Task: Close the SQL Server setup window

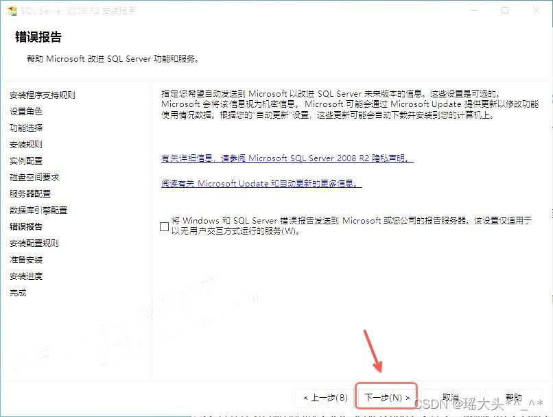Action: (536, 10)
